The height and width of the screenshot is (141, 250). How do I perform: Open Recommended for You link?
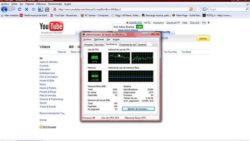[52, 113]
